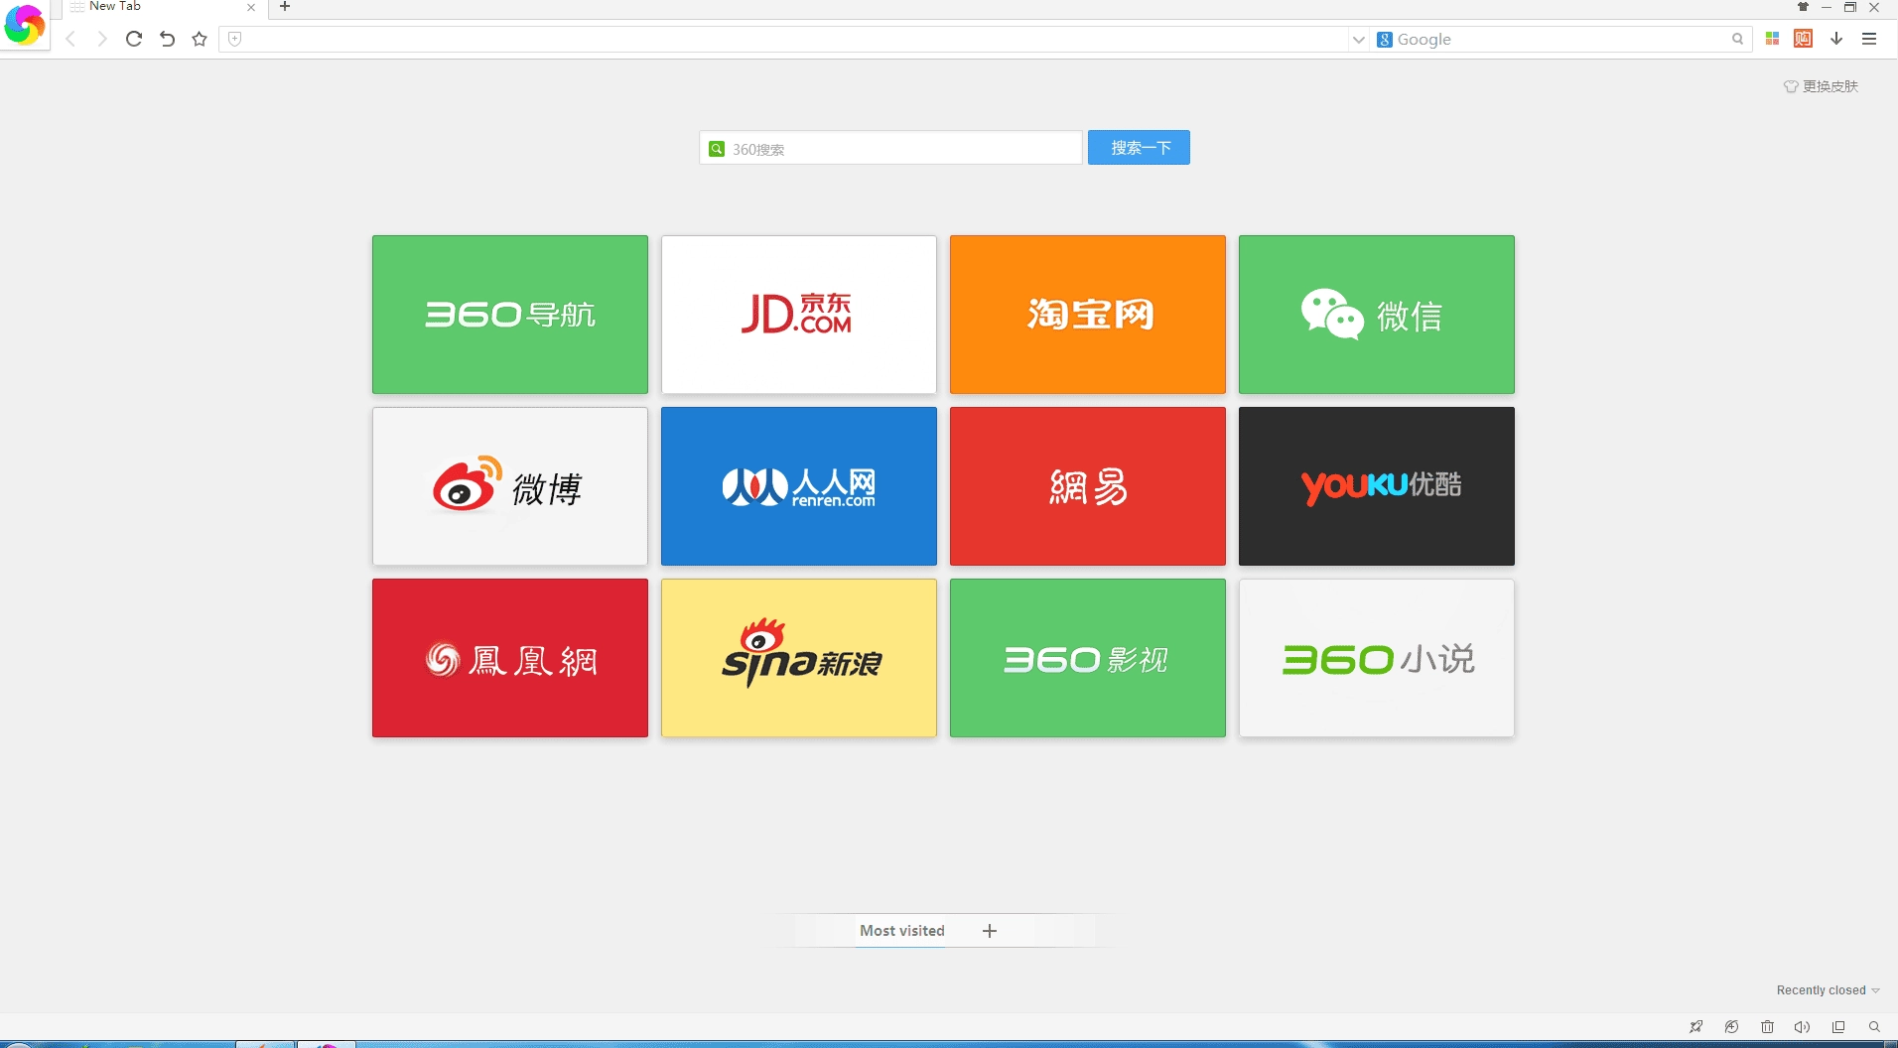This screenshot has height=1048, width=1898.
Task: Open the Sina 新浪 yellow tile
Action: pyautogui.click(x=799, y=658)
